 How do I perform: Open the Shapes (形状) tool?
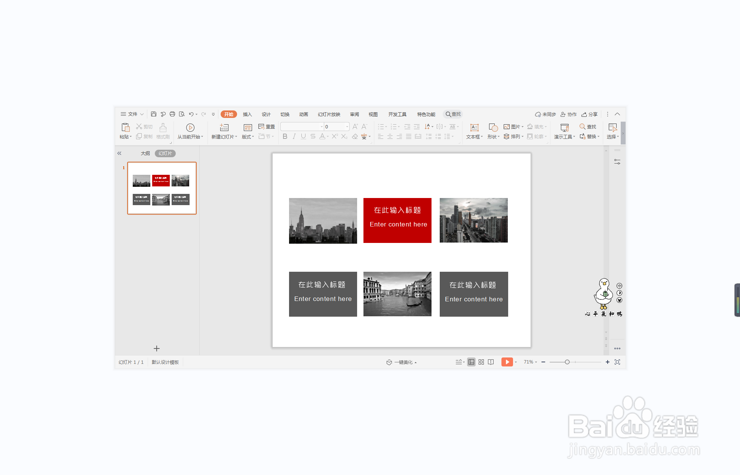[x=493, y=128]
